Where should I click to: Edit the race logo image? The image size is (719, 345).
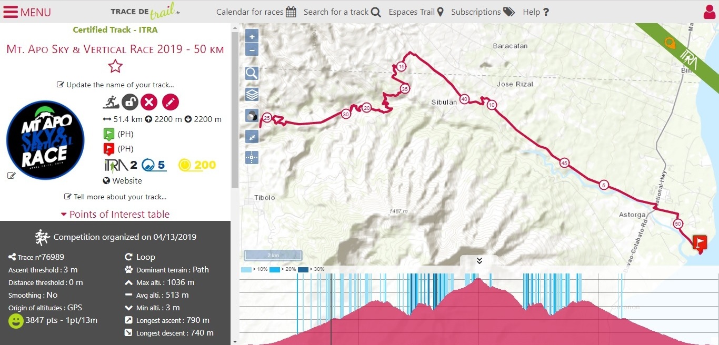[x=12, y=175]
